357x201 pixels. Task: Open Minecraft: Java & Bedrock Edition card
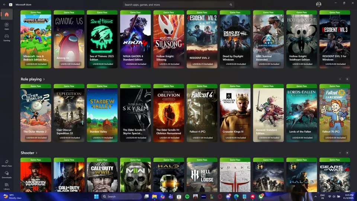click(36, 39)
